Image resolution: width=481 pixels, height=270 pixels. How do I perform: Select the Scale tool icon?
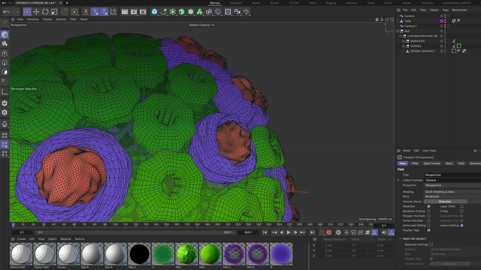click(54, 12)
